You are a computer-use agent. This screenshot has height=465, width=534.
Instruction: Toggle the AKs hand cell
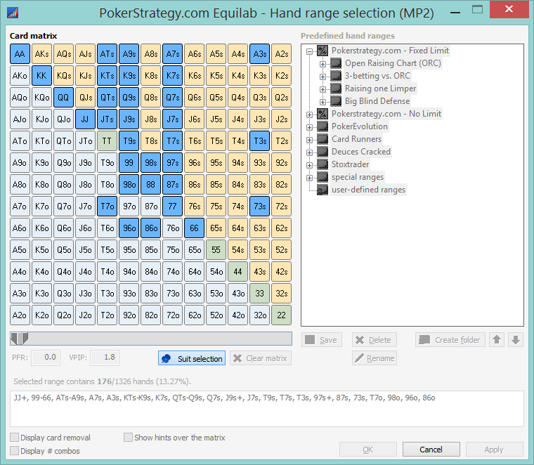41,54
